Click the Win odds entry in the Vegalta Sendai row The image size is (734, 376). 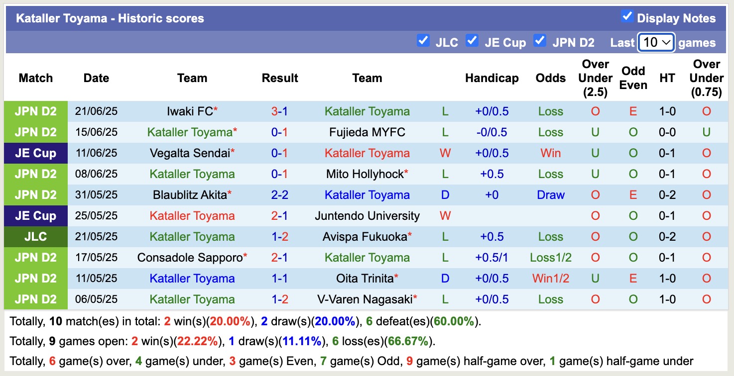550,153
